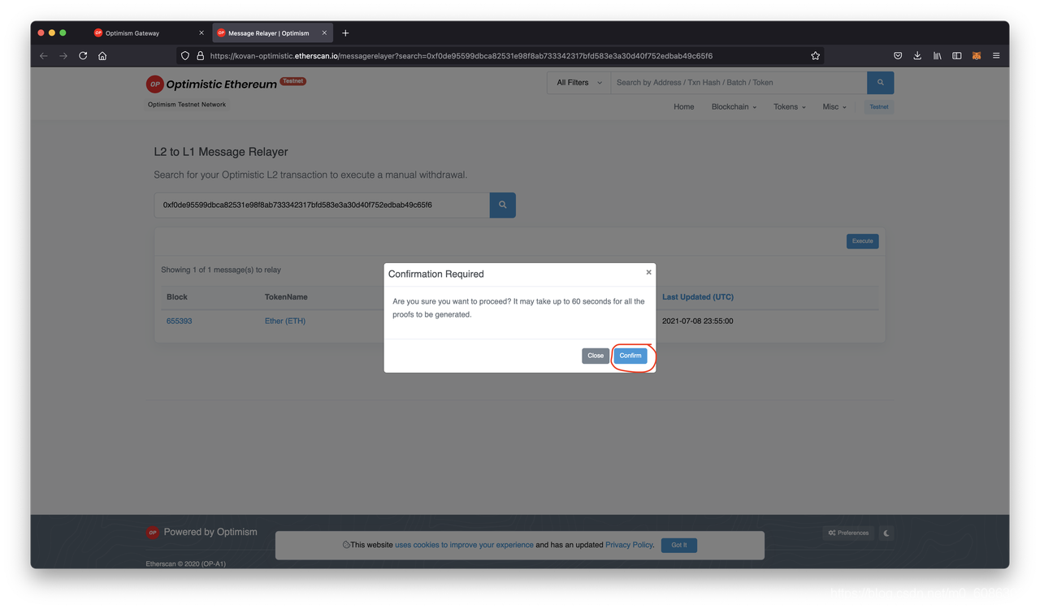Expand the Misc menu
This screenshot has width=1040, height=609.
coord(834,107)
